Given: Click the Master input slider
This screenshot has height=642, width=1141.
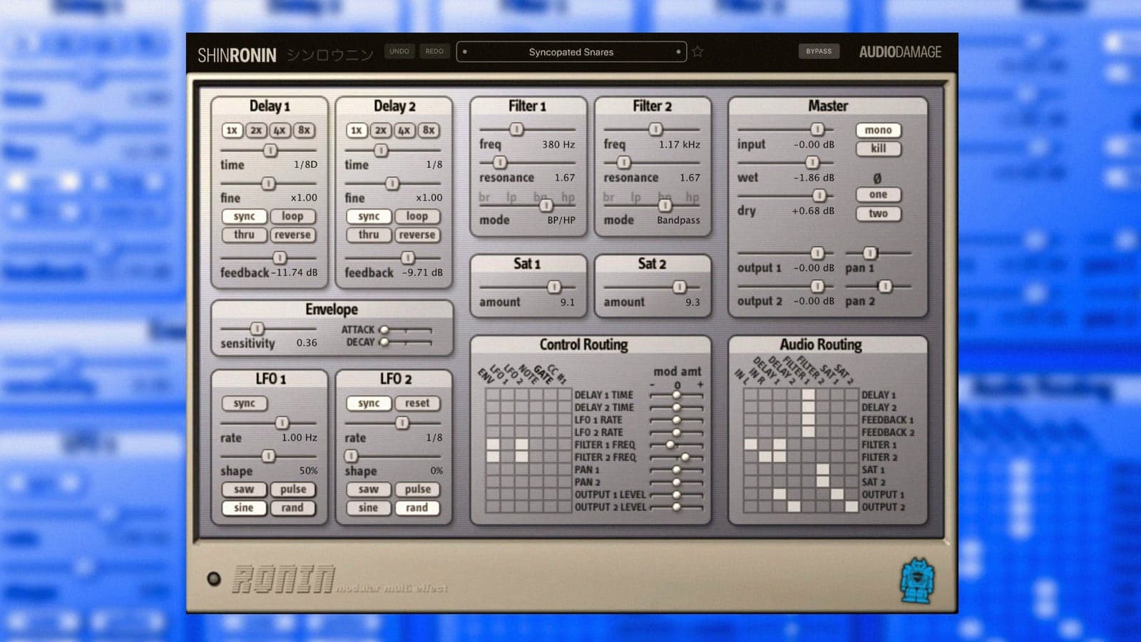Looking at the screenshot, I should [x=786, y=129].
